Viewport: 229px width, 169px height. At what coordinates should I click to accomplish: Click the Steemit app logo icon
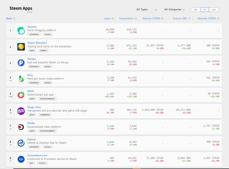point(21,31)
